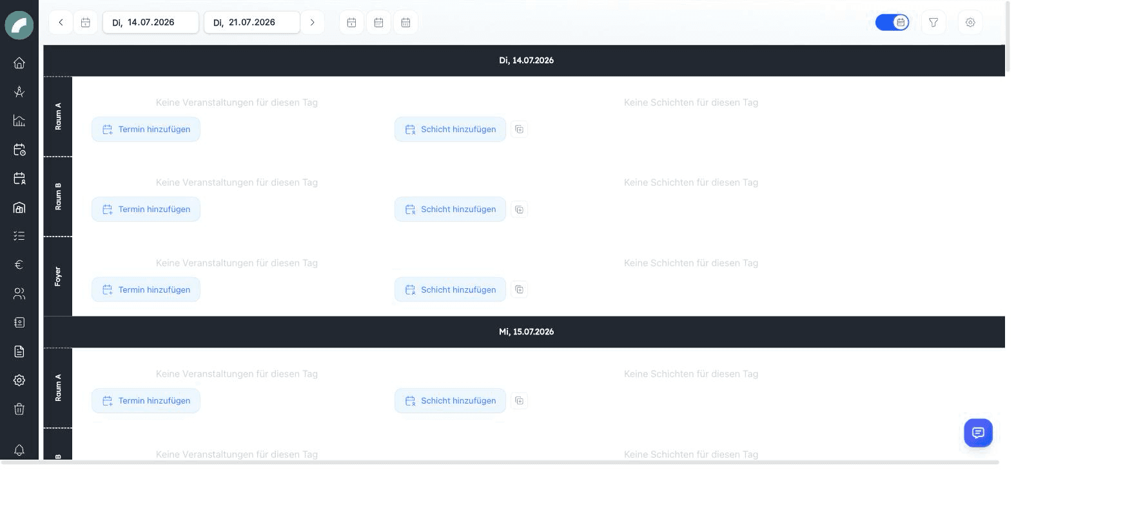Open the euro finances icon in the sidebar

tap(19, 264)
